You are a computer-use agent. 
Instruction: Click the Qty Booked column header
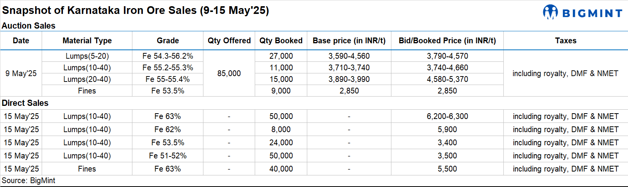(281, 41)
